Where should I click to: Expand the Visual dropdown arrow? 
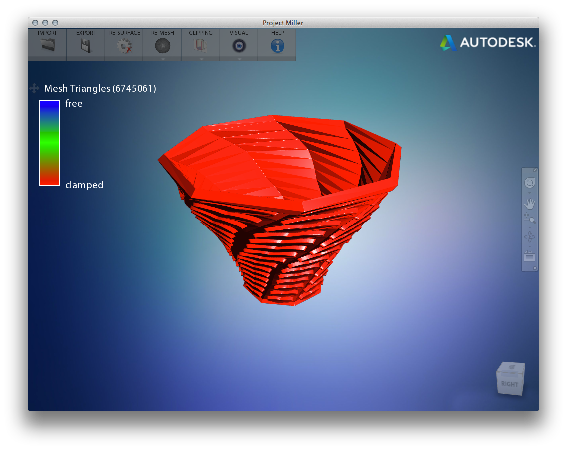tap(239, 59)
